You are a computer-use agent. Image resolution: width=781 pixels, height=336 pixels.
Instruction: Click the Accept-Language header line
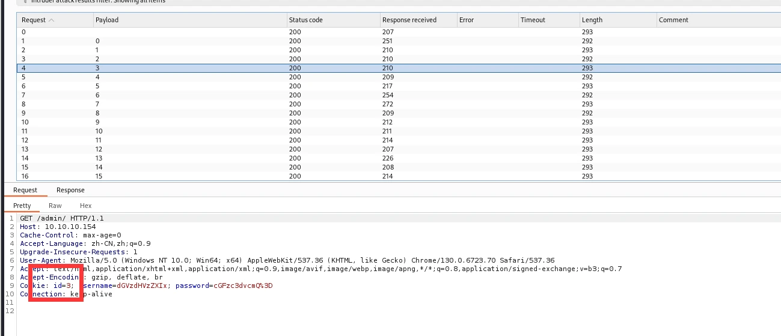(85, 243)
